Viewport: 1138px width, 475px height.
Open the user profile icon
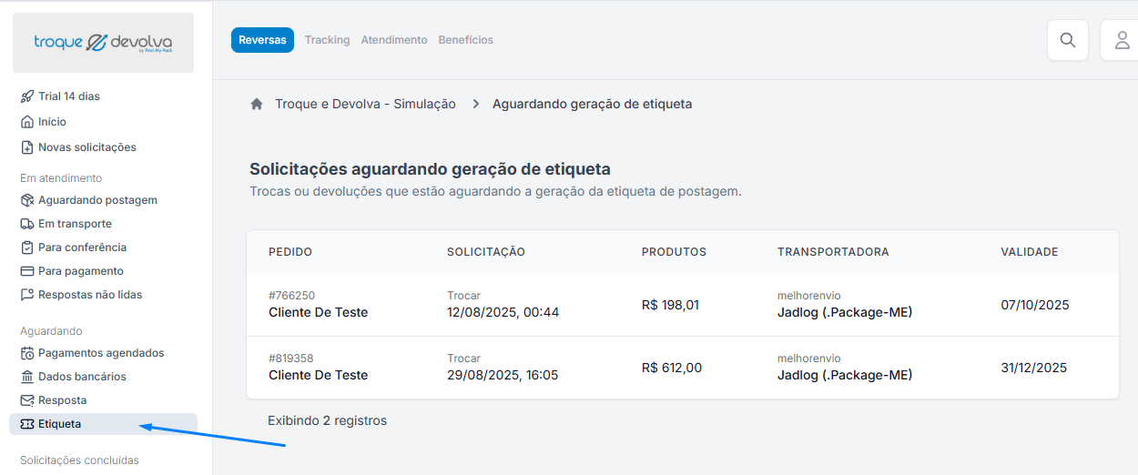click(x=1121, y=40)
